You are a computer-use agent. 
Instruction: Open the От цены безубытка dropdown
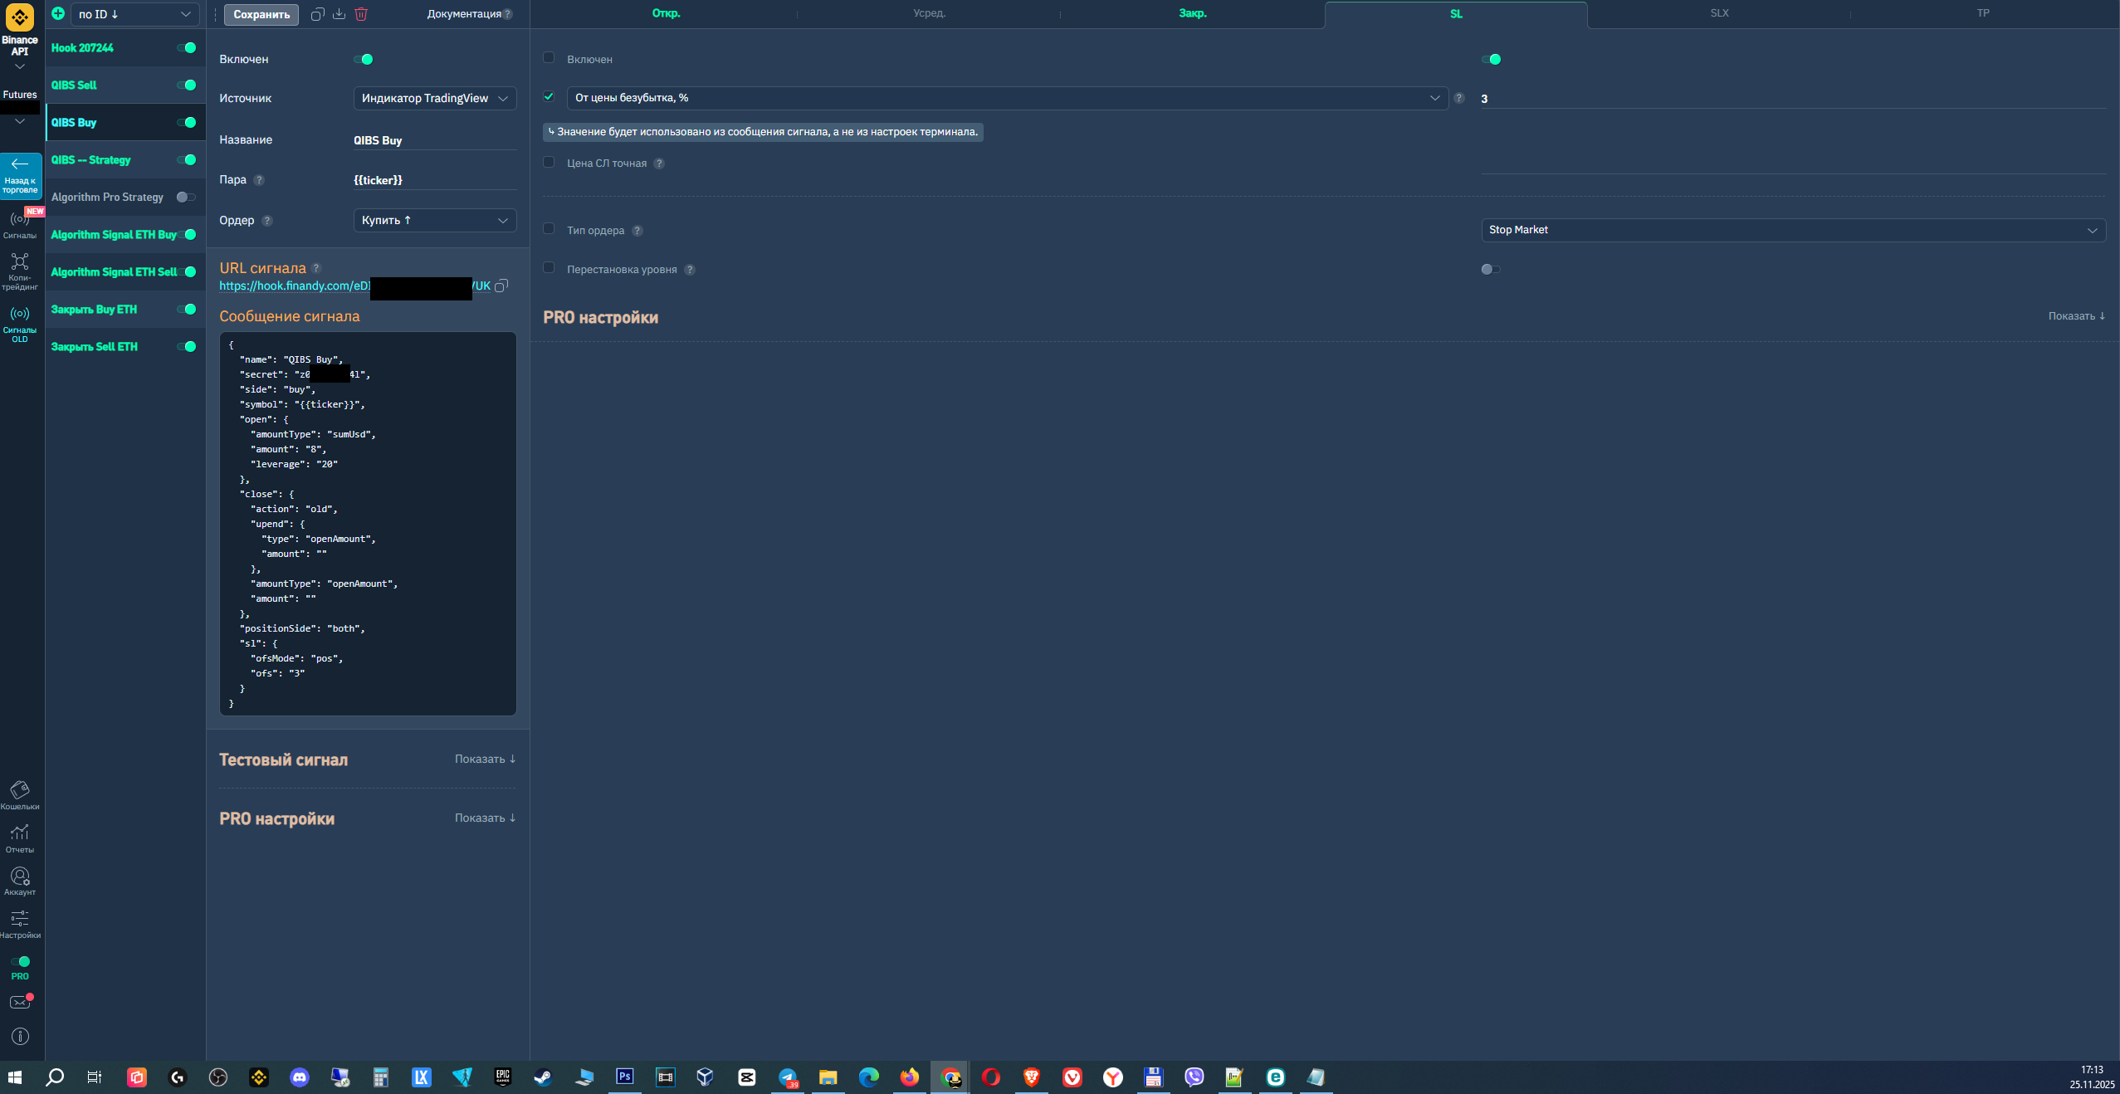[x=1007, y=98]
